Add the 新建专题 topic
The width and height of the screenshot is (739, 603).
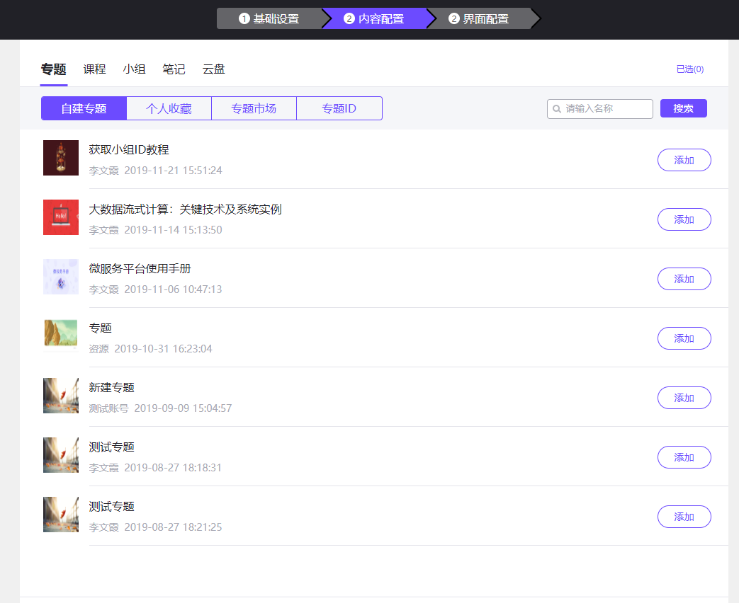coord(684,398)
